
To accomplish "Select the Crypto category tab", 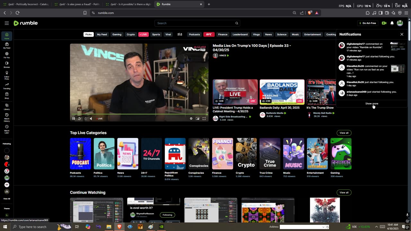I will click(x=131, y=34).
